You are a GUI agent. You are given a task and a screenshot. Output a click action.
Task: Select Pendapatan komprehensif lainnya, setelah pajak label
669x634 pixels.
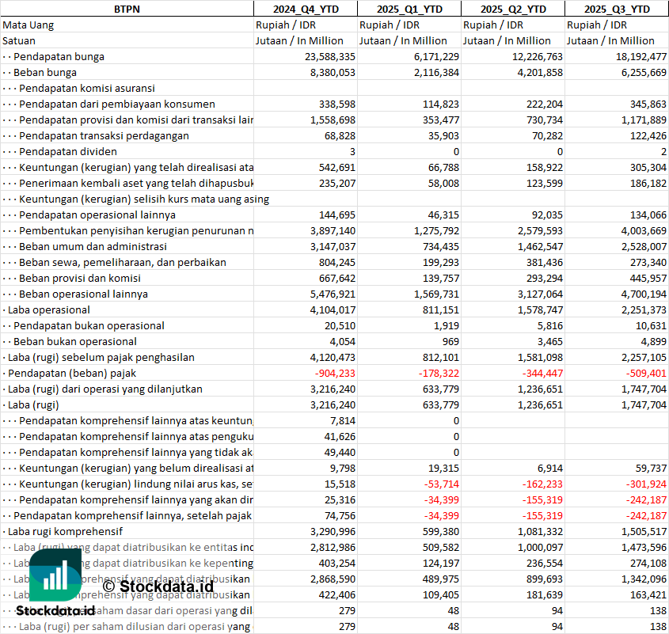point(132,515)
